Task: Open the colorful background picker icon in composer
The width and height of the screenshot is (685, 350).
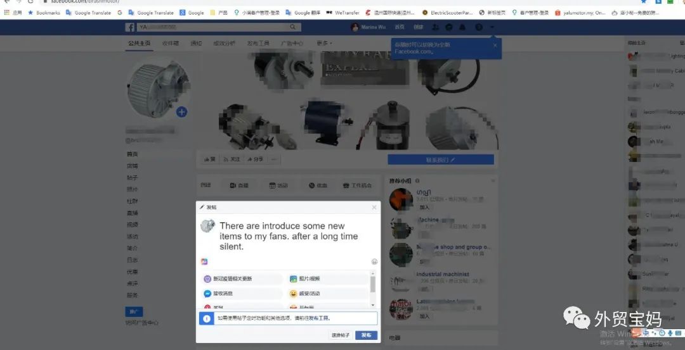Action: (x=204, y=261)
